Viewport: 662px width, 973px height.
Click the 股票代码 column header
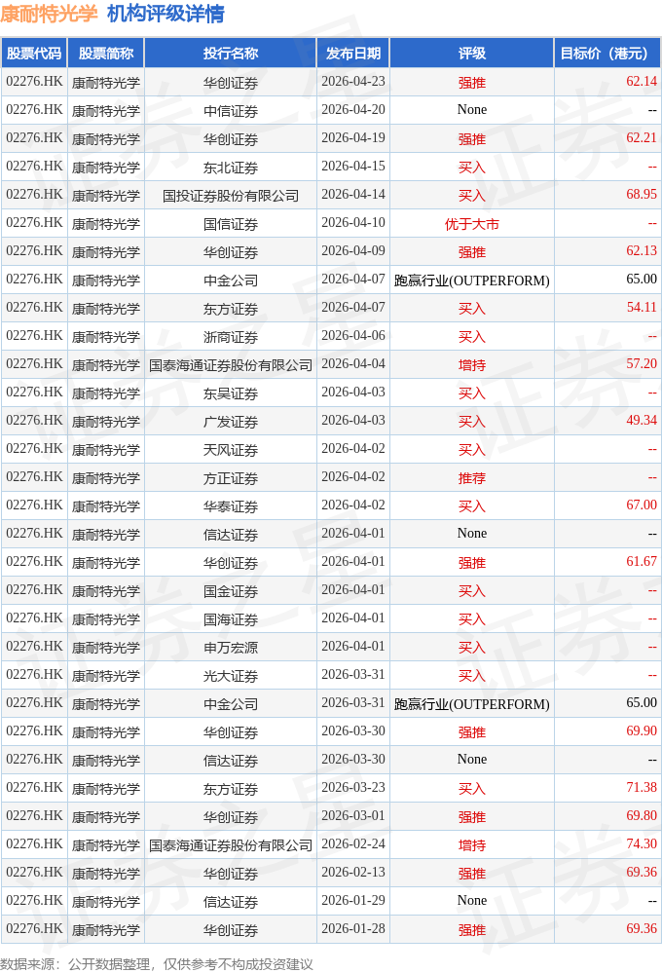tap(34, 54)
